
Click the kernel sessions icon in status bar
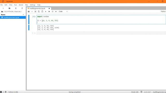(6, 92)
